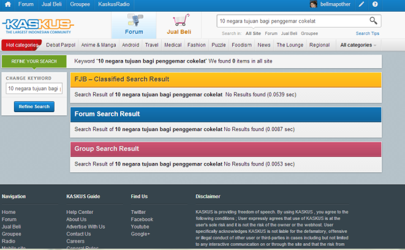The image size is (405, 250).
Task: Set search scope to All Site
Action: pos(253,33)
